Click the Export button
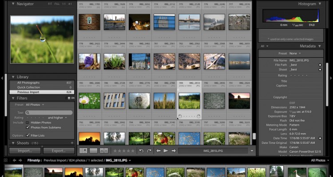Viewport: 333px width, 177px height. pyautogui.click(x=59, y=151)
